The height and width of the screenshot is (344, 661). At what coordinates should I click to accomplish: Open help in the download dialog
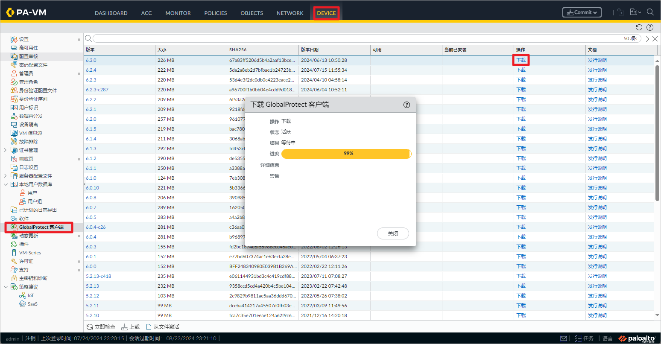click(407, 105)
